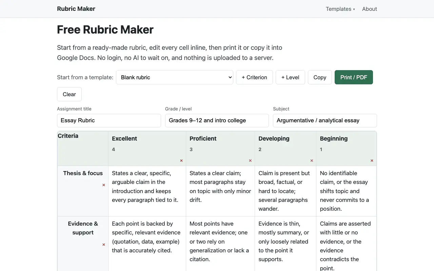Edit cell 'Claim is present but broad'
Image resolution: width=434 pixels, height=271 pixels.
285,191
